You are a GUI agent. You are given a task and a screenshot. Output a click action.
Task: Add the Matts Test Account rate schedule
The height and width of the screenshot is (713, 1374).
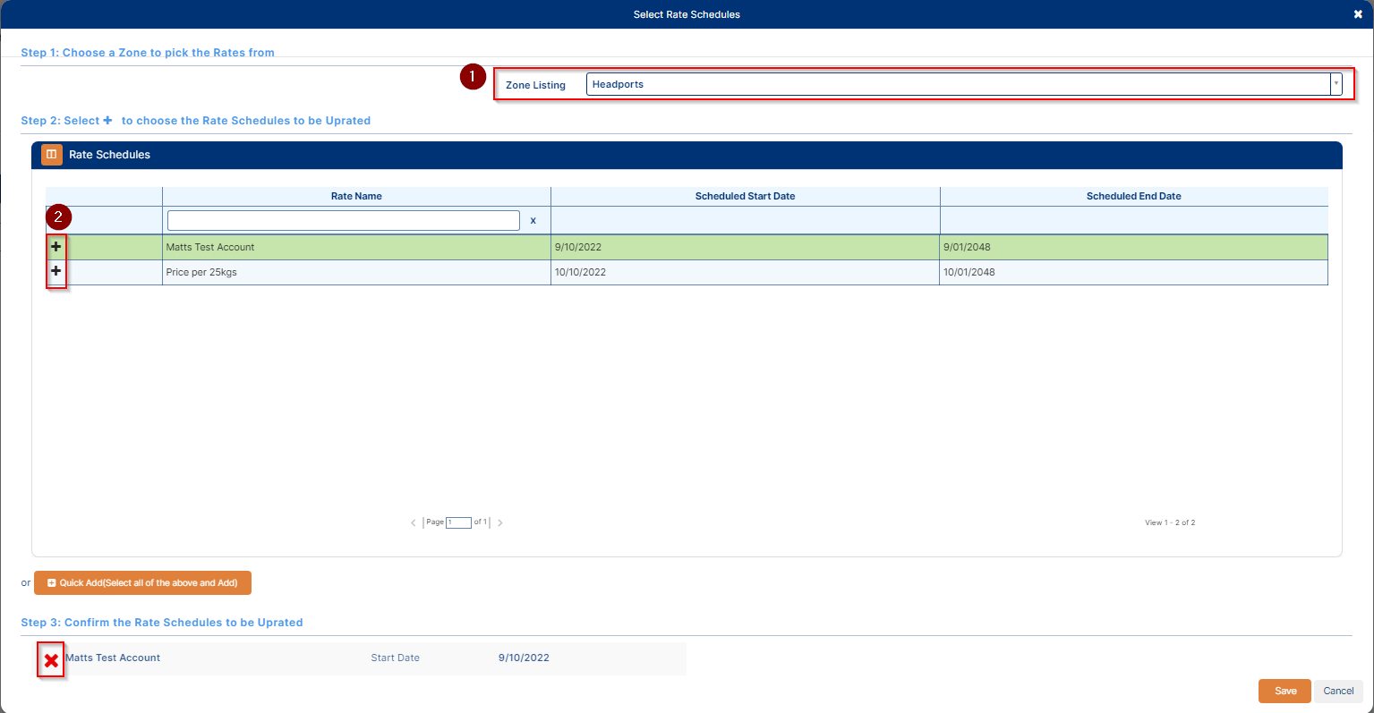pyautogui.click(x=56, y=247)
